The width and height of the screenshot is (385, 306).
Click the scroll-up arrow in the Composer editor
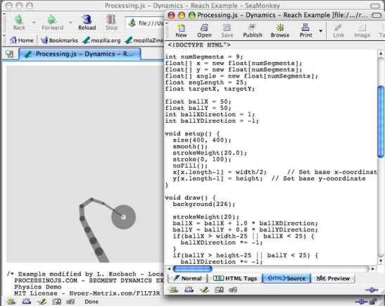coord(381,53)
